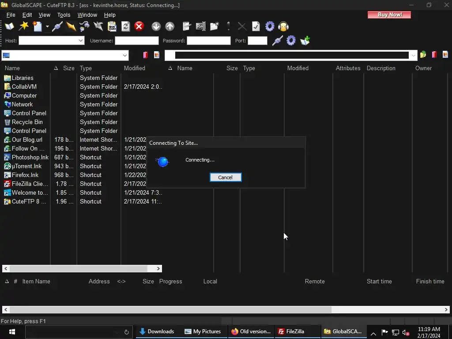The width and height of the screenshot is (452, 339).
Task: Click the red Stop icon
Action: [139, 26]
